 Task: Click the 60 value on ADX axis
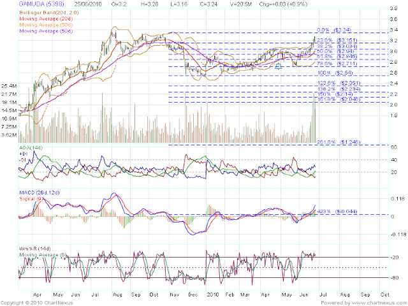click(x=393, y=147)
